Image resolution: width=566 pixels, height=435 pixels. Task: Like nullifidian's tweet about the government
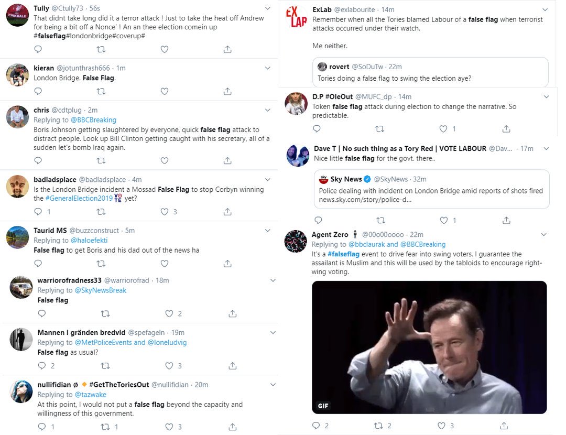(x=169, y=427)
